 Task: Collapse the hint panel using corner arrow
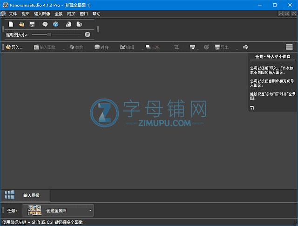pos(252,108)
